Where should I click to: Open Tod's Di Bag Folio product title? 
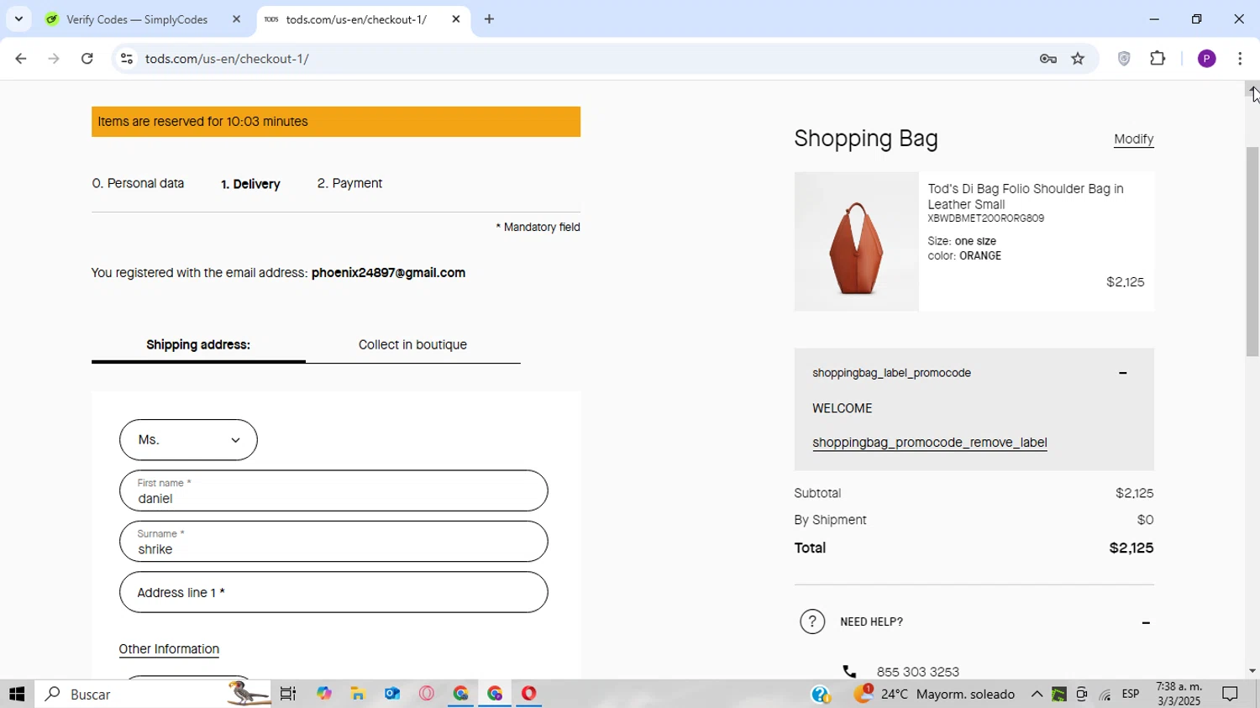[1025, 197]
